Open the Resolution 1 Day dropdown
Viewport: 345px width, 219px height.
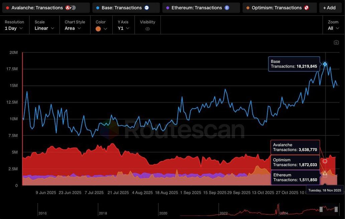tap(14, 28)
